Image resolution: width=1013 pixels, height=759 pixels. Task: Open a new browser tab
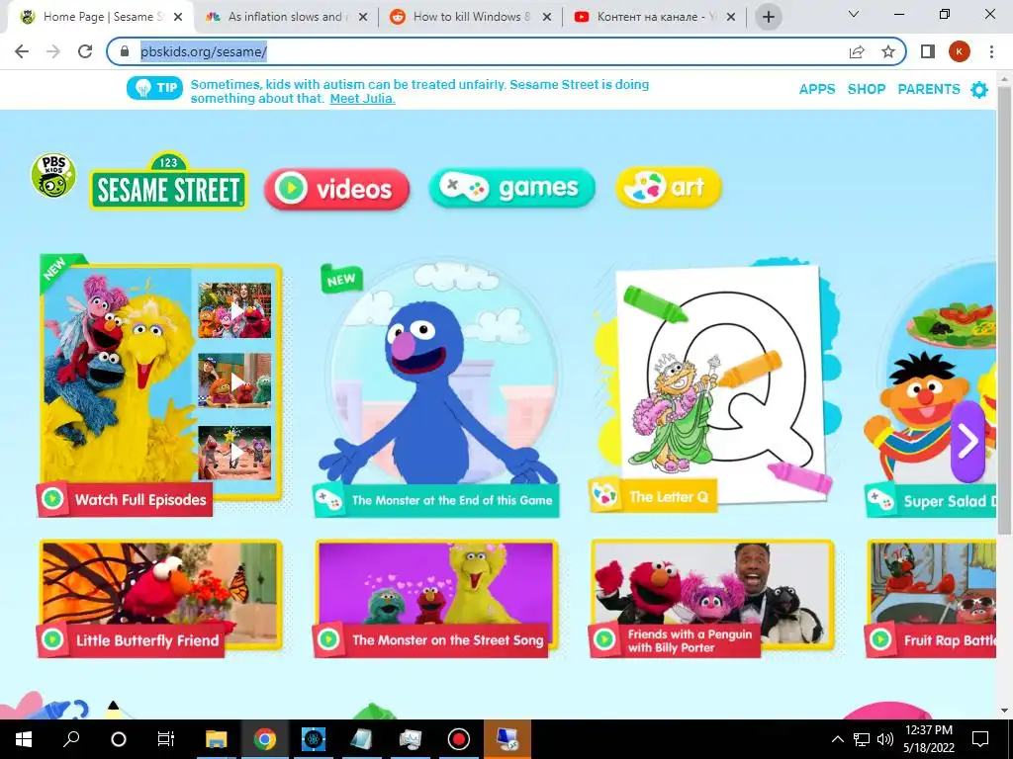[769, 17]
